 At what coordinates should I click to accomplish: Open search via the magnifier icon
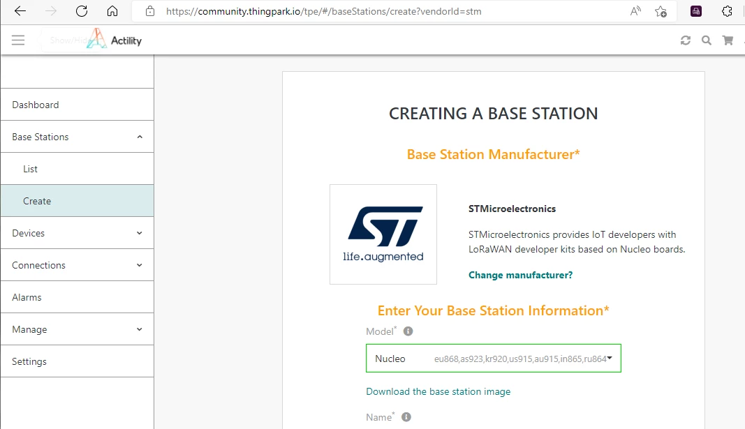707,40
